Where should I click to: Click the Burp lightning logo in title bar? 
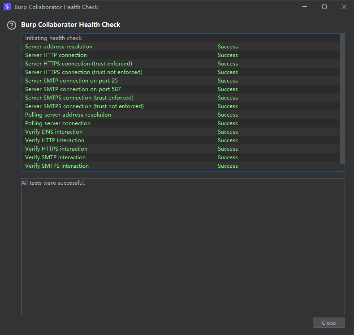[x=7, y=7]
